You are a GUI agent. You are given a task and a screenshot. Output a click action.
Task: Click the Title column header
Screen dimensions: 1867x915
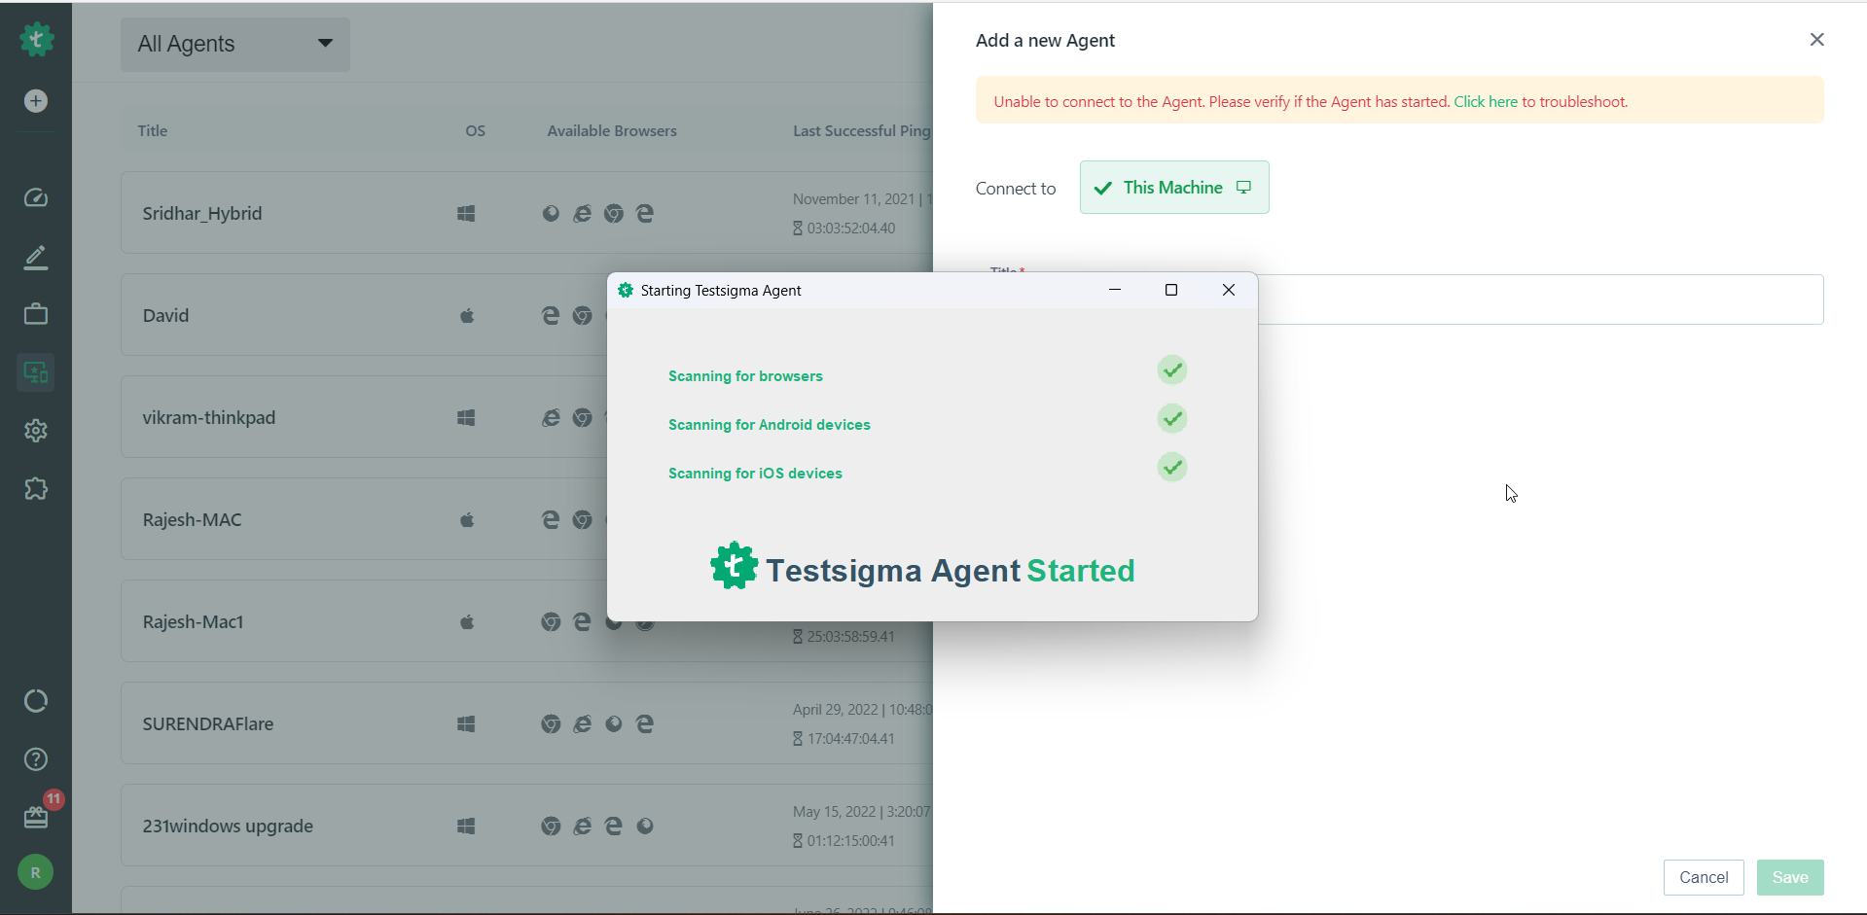click(x=153, y=131)
